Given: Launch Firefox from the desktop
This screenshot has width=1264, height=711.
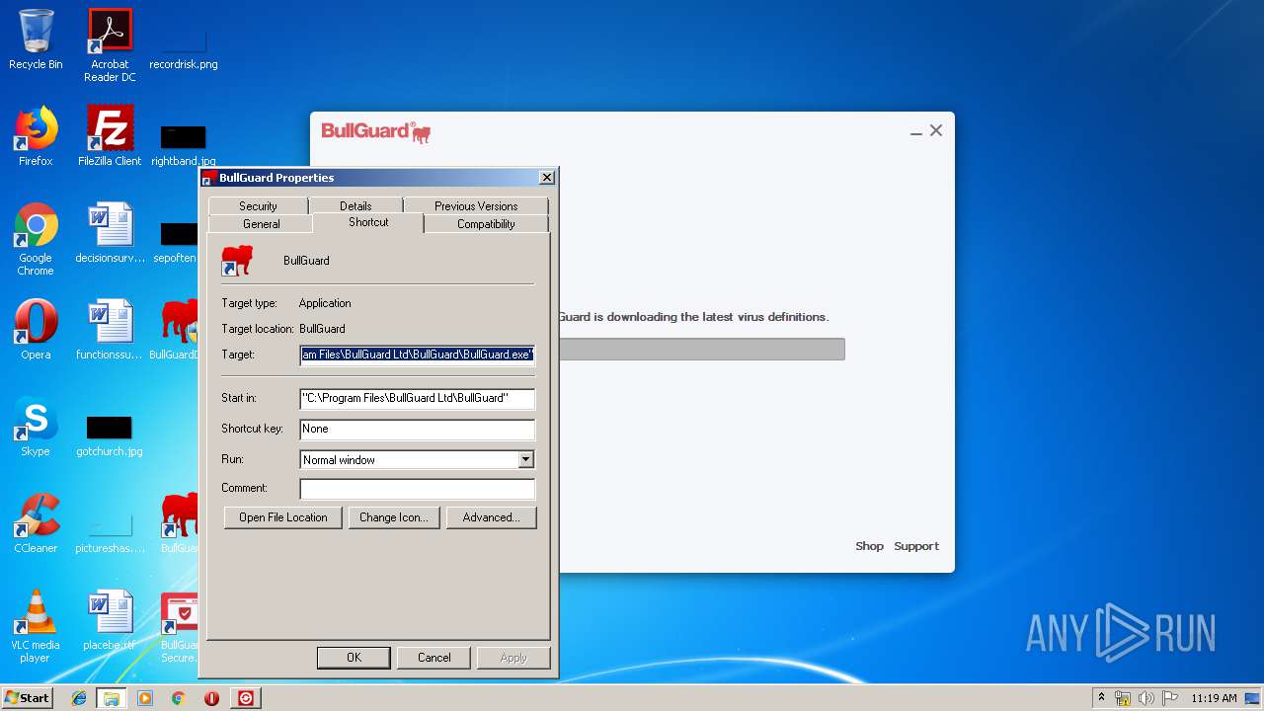Looking at the screenshot, I should [36, 136].
